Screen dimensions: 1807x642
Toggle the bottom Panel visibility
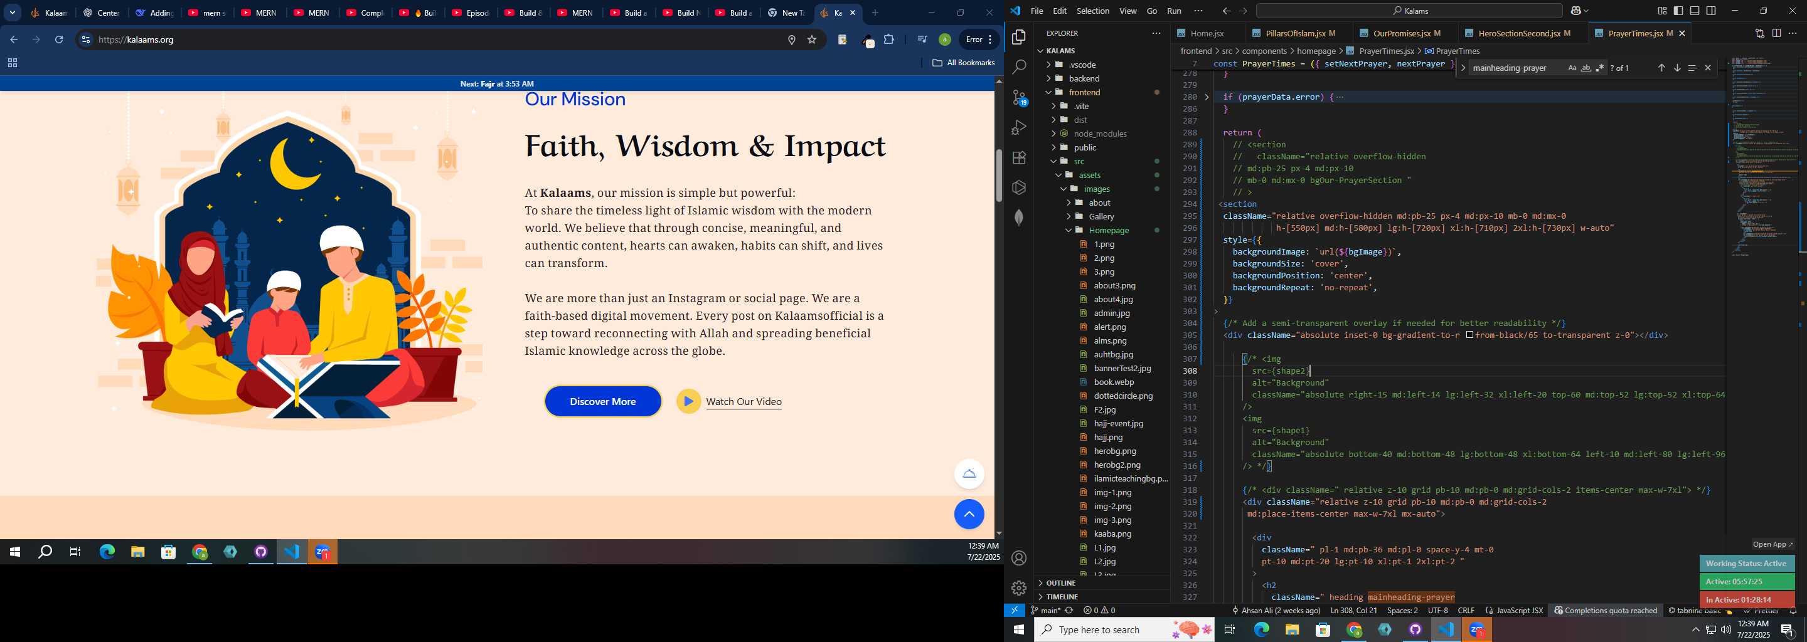click(x=1695, y=11)
